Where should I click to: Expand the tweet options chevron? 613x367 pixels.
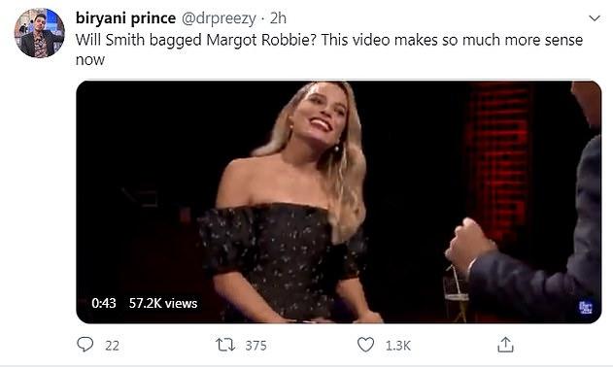595,18
